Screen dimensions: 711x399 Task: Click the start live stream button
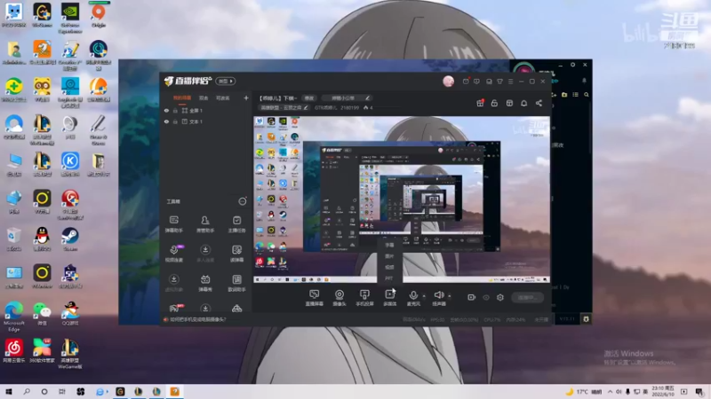pos(528,297)
